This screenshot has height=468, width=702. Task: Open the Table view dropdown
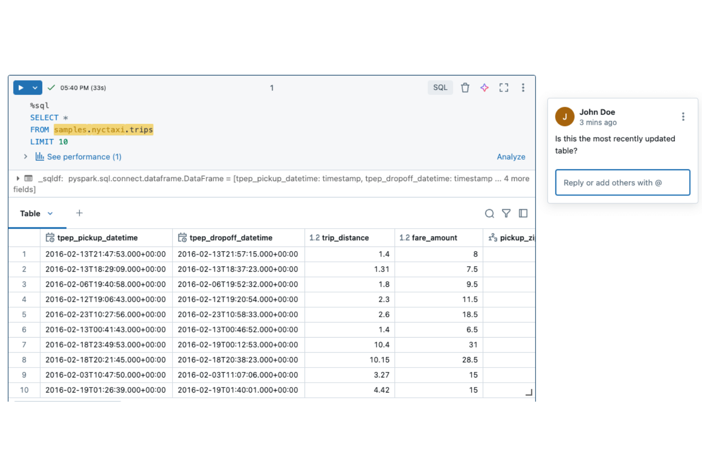[50, 213]
